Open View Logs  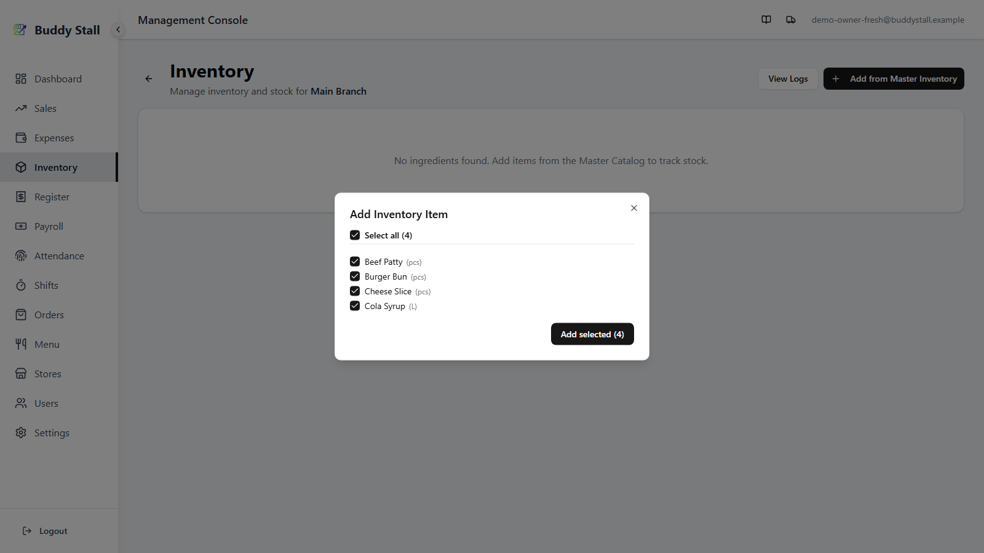click(x=788, y=79)
